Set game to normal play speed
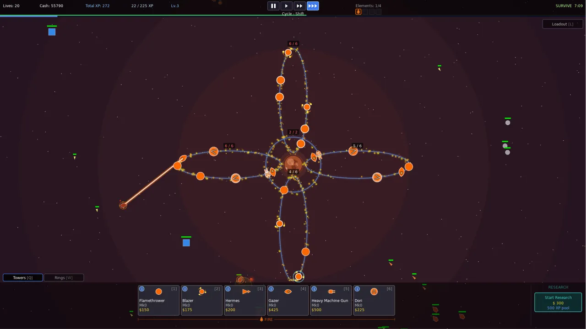The image size is (586, 329). 286,6
